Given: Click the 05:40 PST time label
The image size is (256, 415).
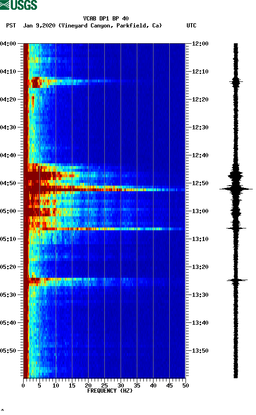Looking at the screenshot, I should coord(8,323).
